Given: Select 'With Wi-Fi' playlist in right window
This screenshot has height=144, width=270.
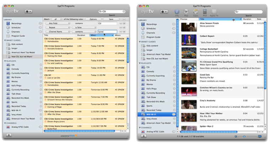Looking at the screenshot, I should pyautogui.click(x=157, y=114).
